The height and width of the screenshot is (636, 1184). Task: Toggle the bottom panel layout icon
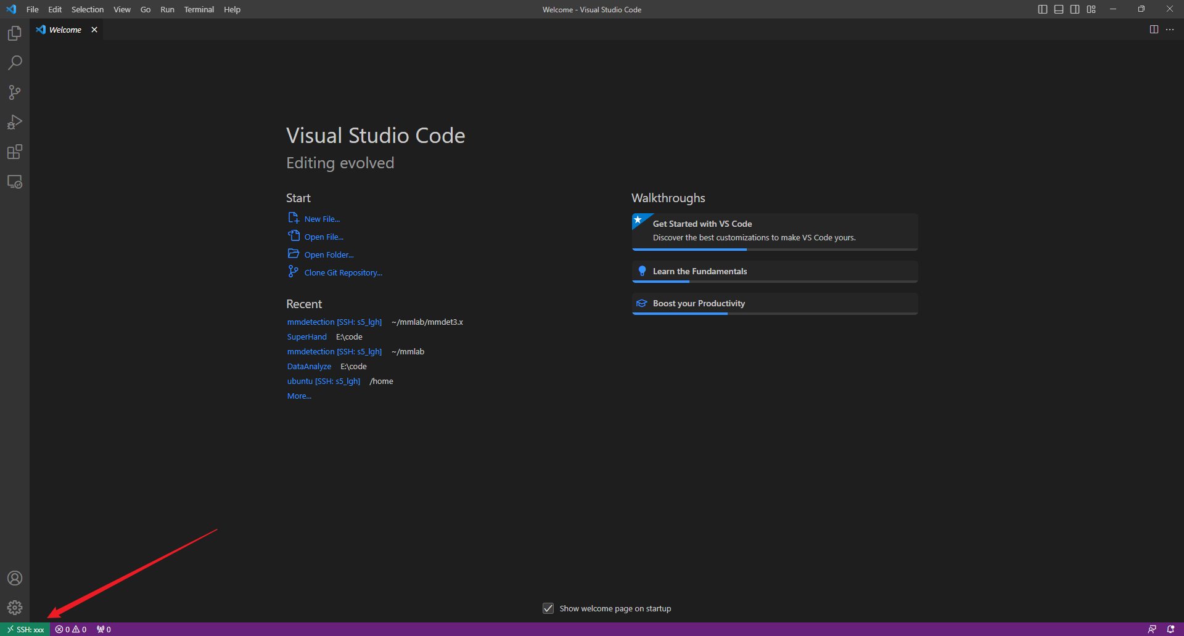click(x=1059, y=9)
